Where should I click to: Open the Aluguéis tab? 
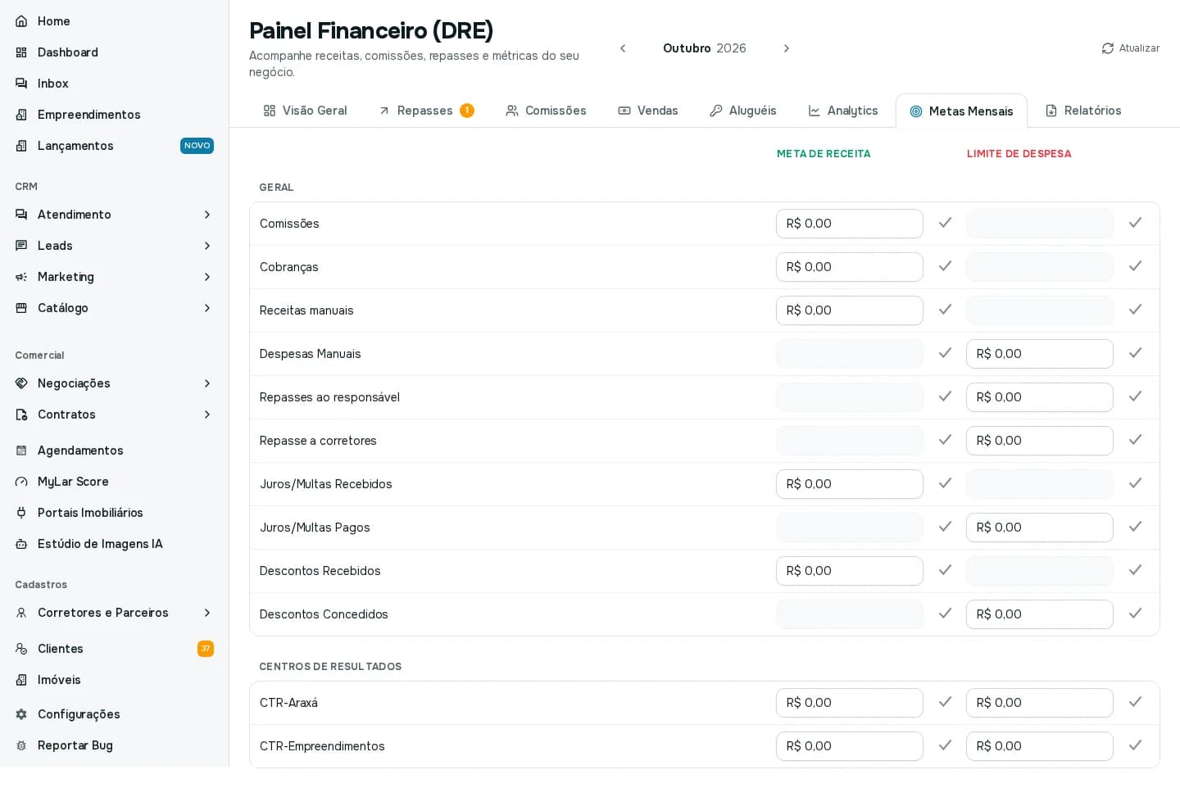pyautogui.click(x=743, y=111)
